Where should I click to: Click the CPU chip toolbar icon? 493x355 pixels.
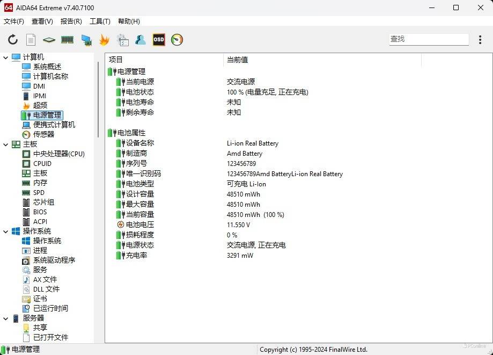[x=49, y=40]
